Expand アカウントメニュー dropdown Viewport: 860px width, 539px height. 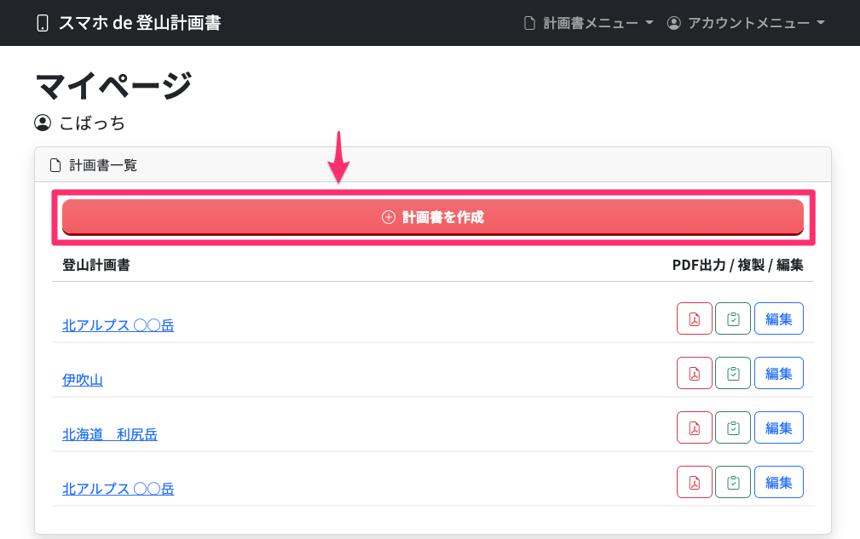tap(746, 23)
